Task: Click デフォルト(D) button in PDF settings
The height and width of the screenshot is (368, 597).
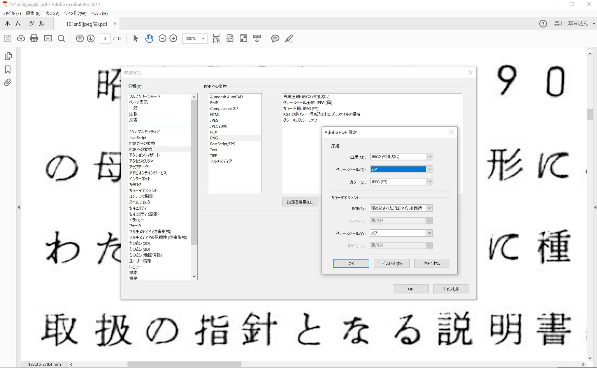Action: click(391, 263)
